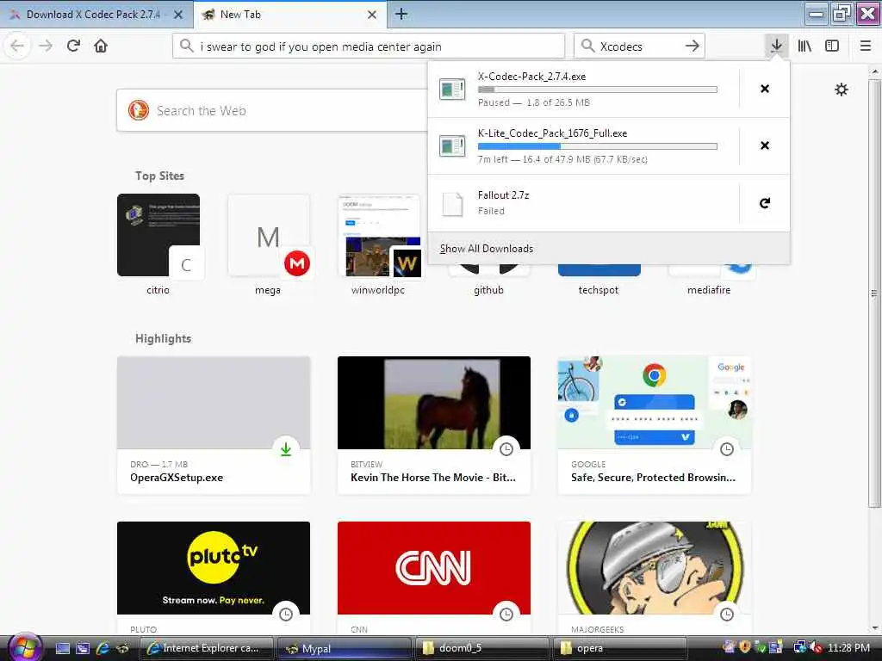Viewport: 882px width, 661px height.
Task: Open X-Codec-Pack_2.7.4.exe download entry
Action: pos(583,89)
